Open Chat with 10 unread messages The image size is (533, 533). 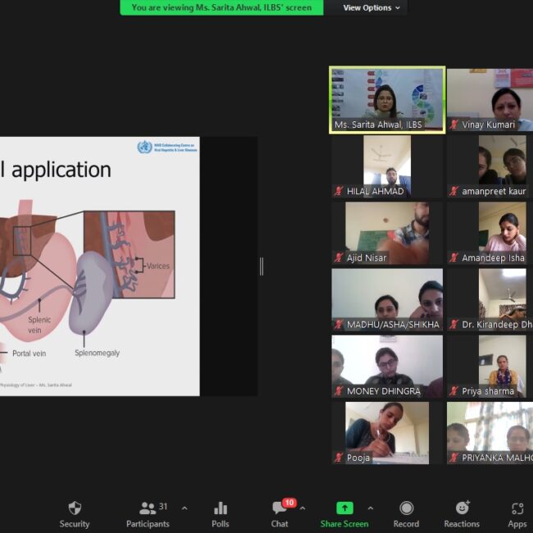click(x=280, y=508)
